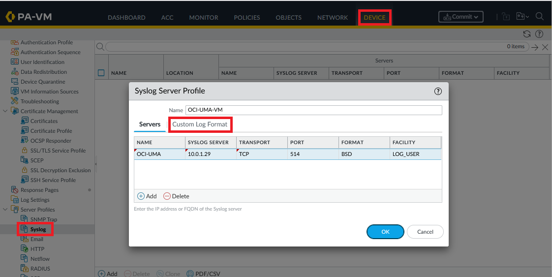Switch to the Custom Log Format tab
552x277 pixels.
(x=200, y=124)
